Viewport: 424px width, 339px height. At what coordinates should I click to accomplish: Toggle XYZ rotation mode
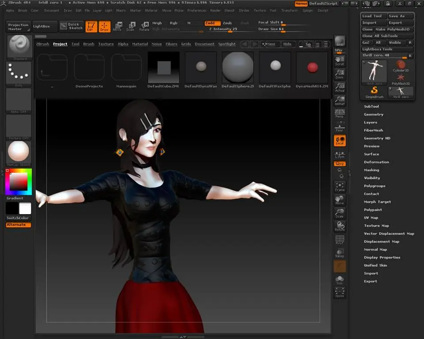[340, 164]
